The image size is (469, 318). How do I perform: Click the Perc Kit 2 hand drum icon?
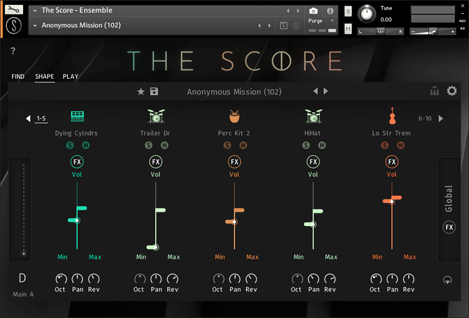[x=234, y=116]
